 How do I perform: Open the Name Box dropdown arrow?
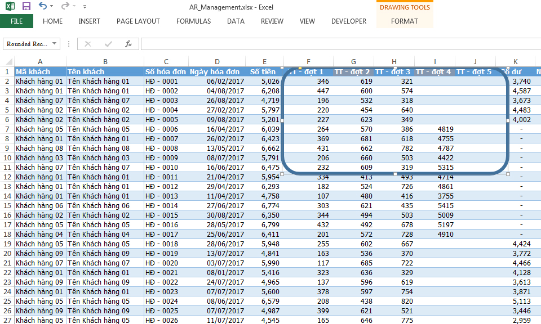pyautogui.click(x=55, y=44)
